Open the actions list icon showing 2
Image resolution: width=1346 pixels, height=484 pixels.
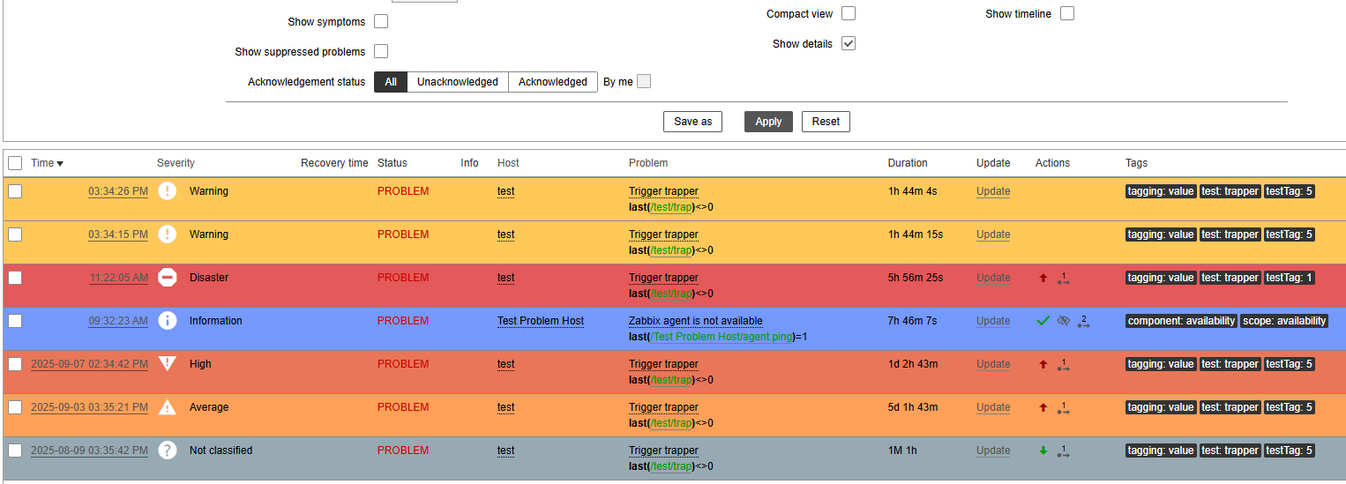pyautogui.click(x=1083, y=322)
